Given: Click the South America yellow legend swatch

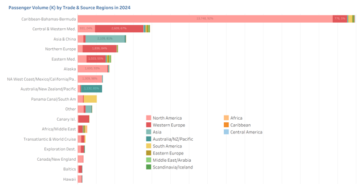Looking at the screenshot, I should click(x=149, y=146).
